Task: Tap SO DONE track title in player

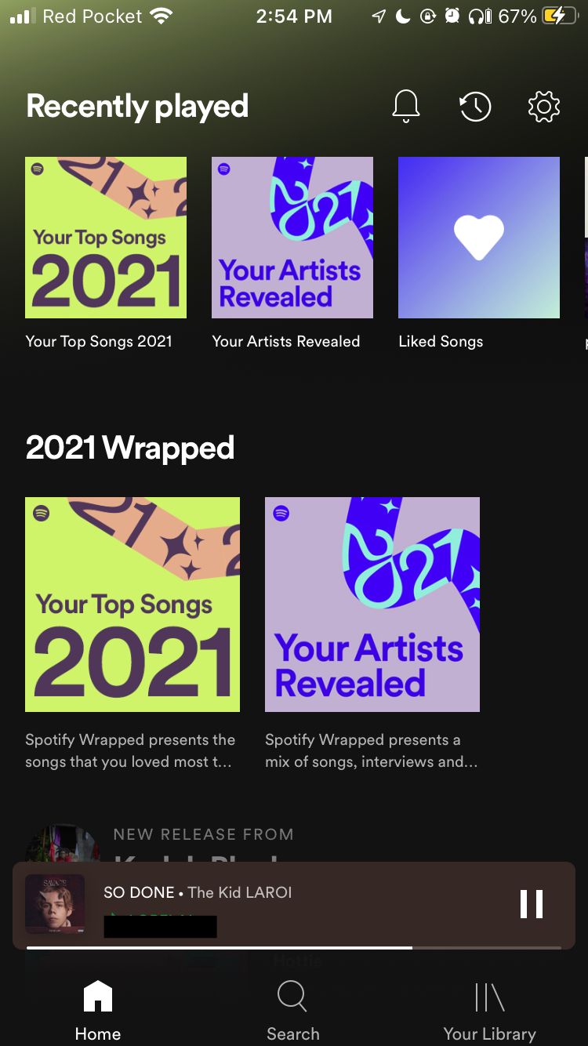Action: coord(140,892)
